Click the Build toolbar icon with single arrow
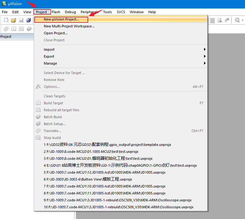 click(x=14, y=29)
